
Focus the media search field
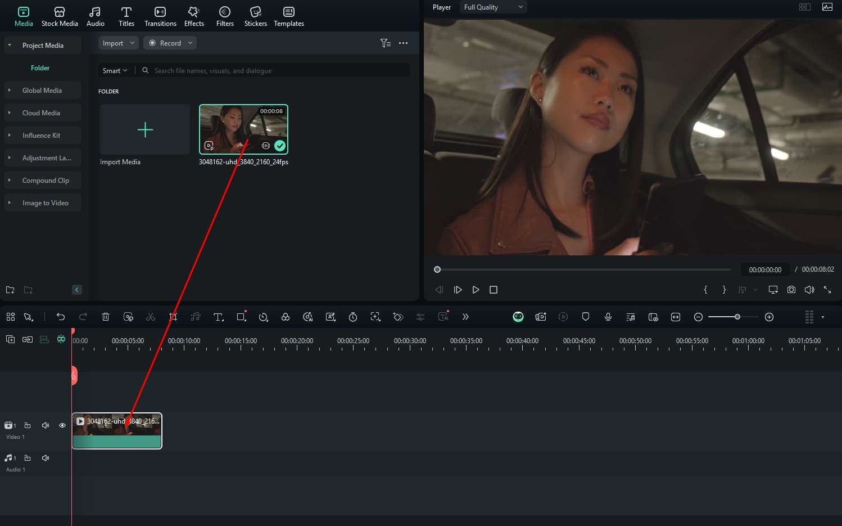click(275, 70)
